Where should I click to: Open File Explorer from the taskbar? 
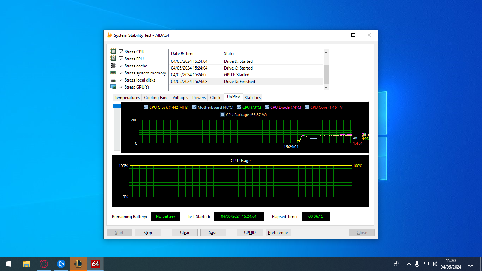26,264
